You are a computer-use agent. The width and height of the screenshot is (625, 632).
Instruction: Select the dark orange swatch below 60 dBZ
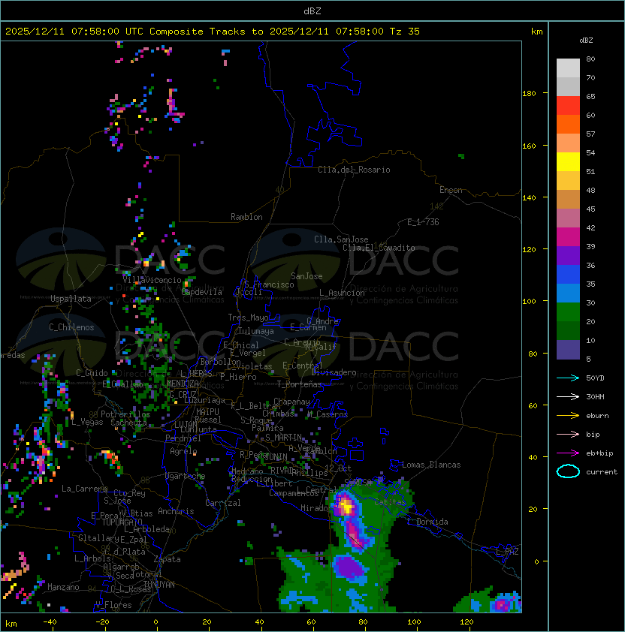pos(568,124)
